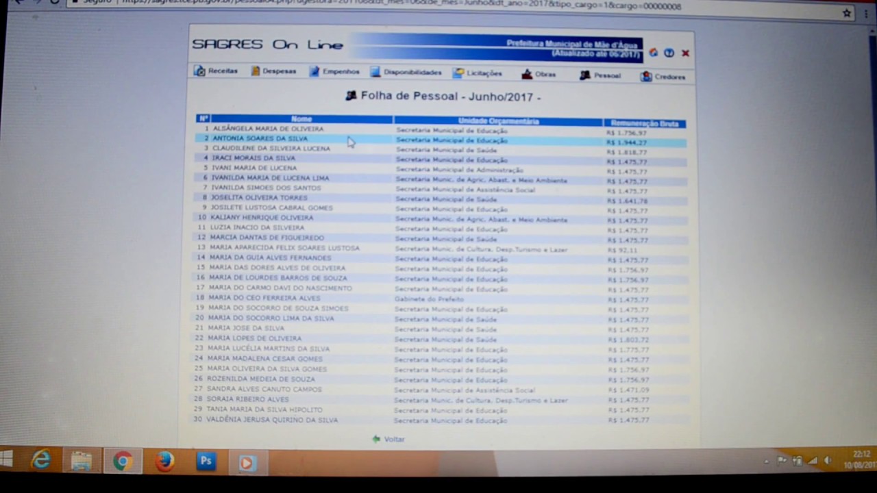Select row MARIA LOPES DE OLIVEIRA
The image size is (877, 493).
[x=441, y=339]
